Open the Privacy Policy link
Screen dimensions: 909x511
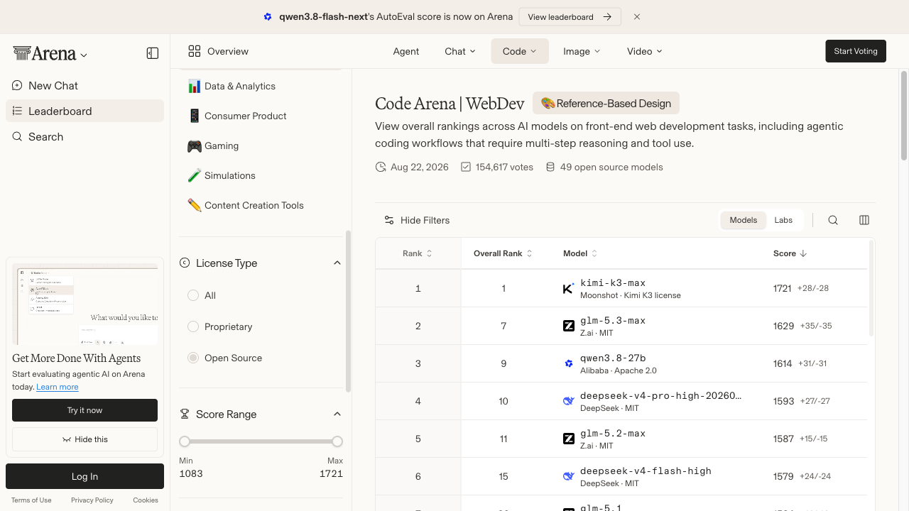[x=92, y=500]
